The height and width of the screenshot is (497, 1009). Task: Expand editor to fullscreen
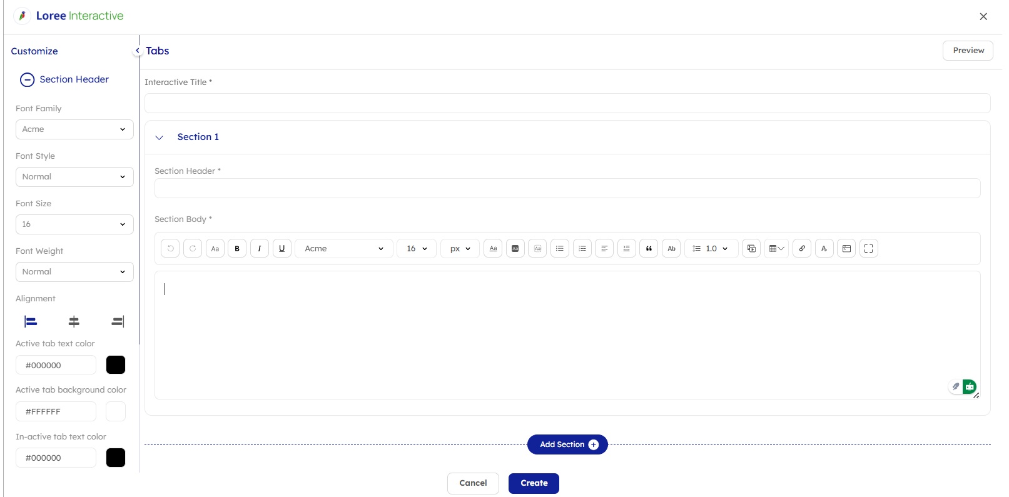pos(869,249)
